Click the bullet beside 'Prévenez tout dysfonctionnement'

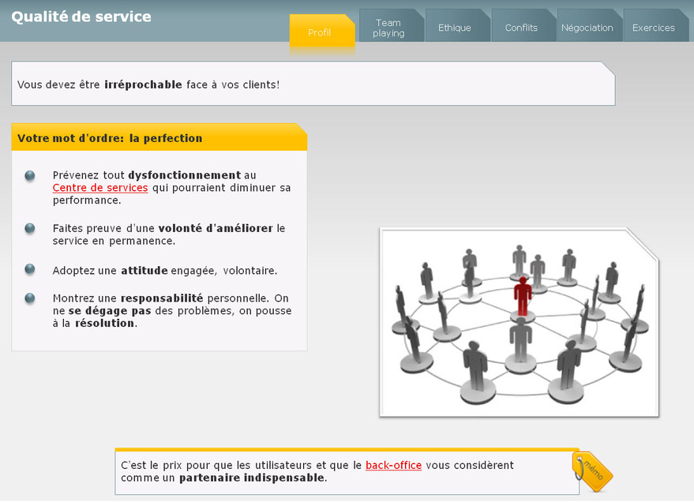point(30,175)
